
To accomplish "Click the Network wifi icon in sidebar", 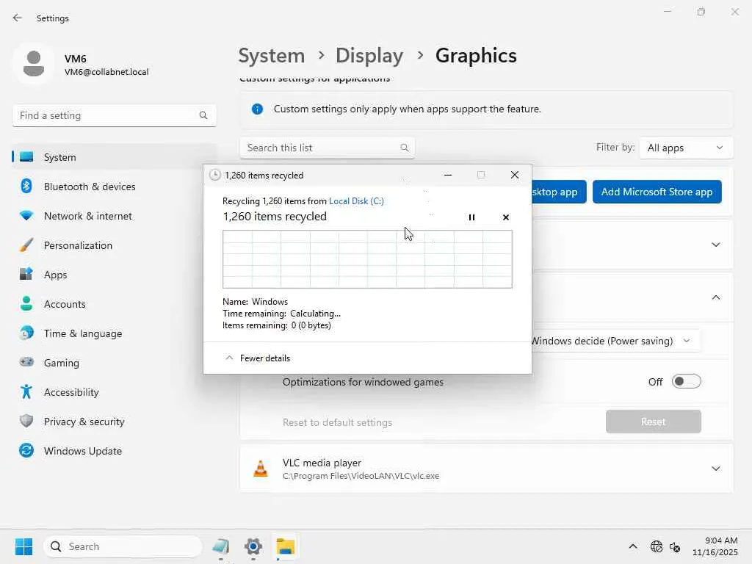I will pos(26,216).
